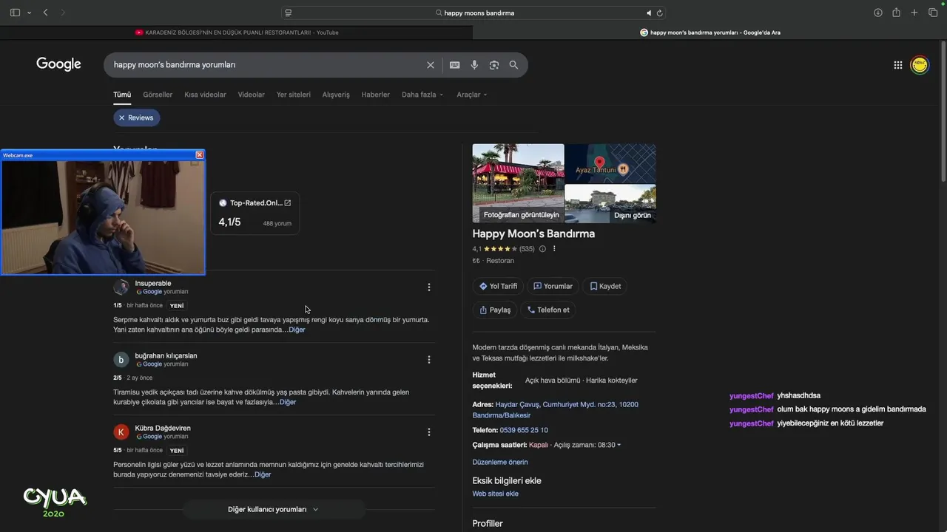Submit search with magnifier icon
This screenshot has height=532, width=947.
(513, 65)
